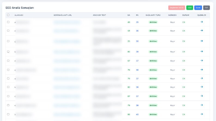This screenshot has height=121, width=216.
Task: Click the DA value 25
Action: coord(129,41)
